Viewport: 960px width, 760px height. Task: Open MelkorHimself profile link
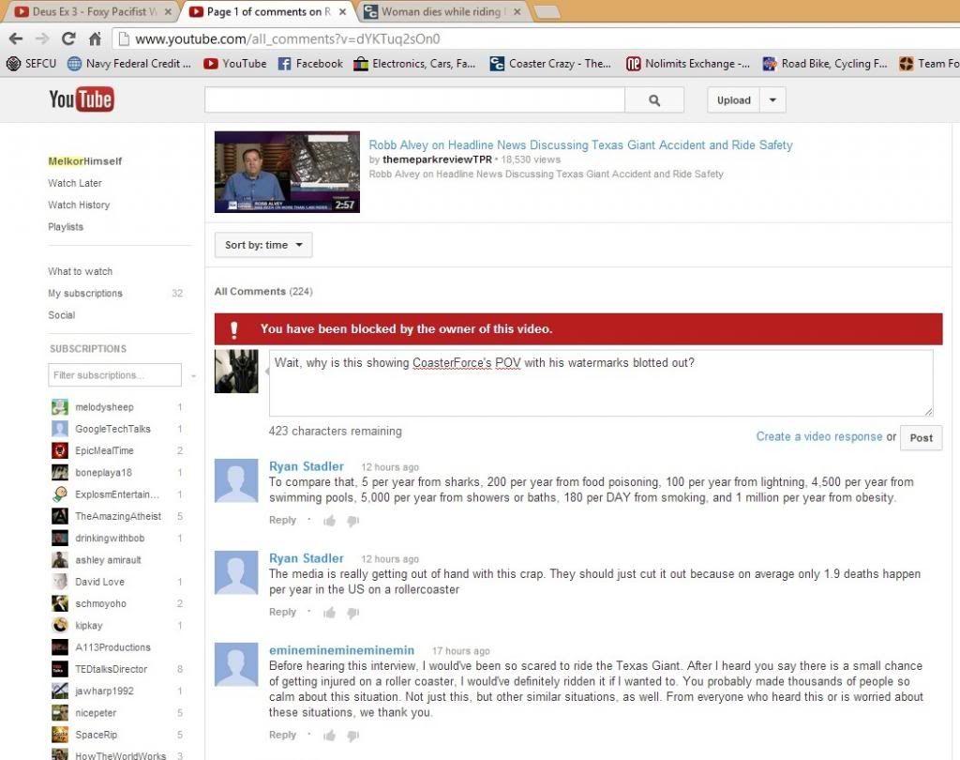click(x=85, y=161)
